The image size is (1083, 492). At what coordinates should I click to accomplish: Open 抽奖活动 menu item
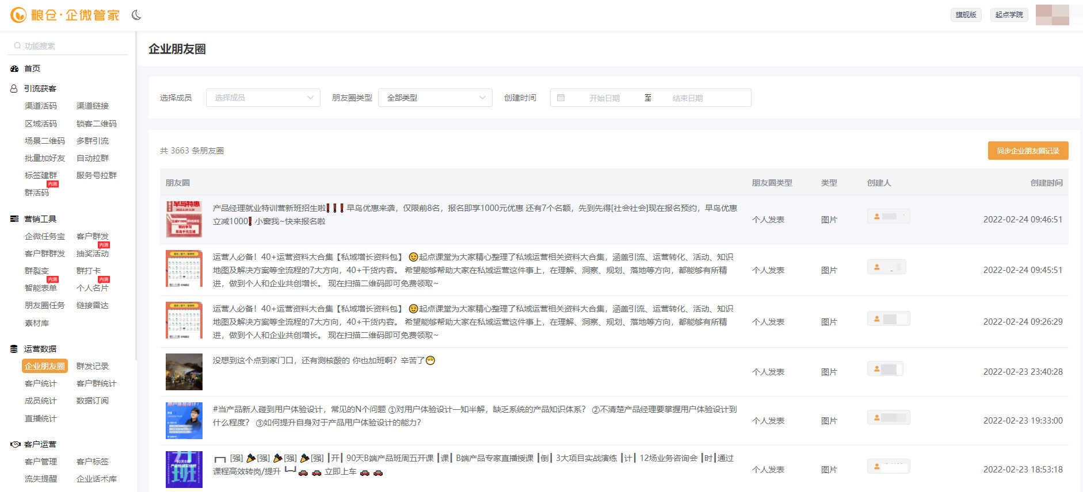pyautogui.click(x=93, y=253)
